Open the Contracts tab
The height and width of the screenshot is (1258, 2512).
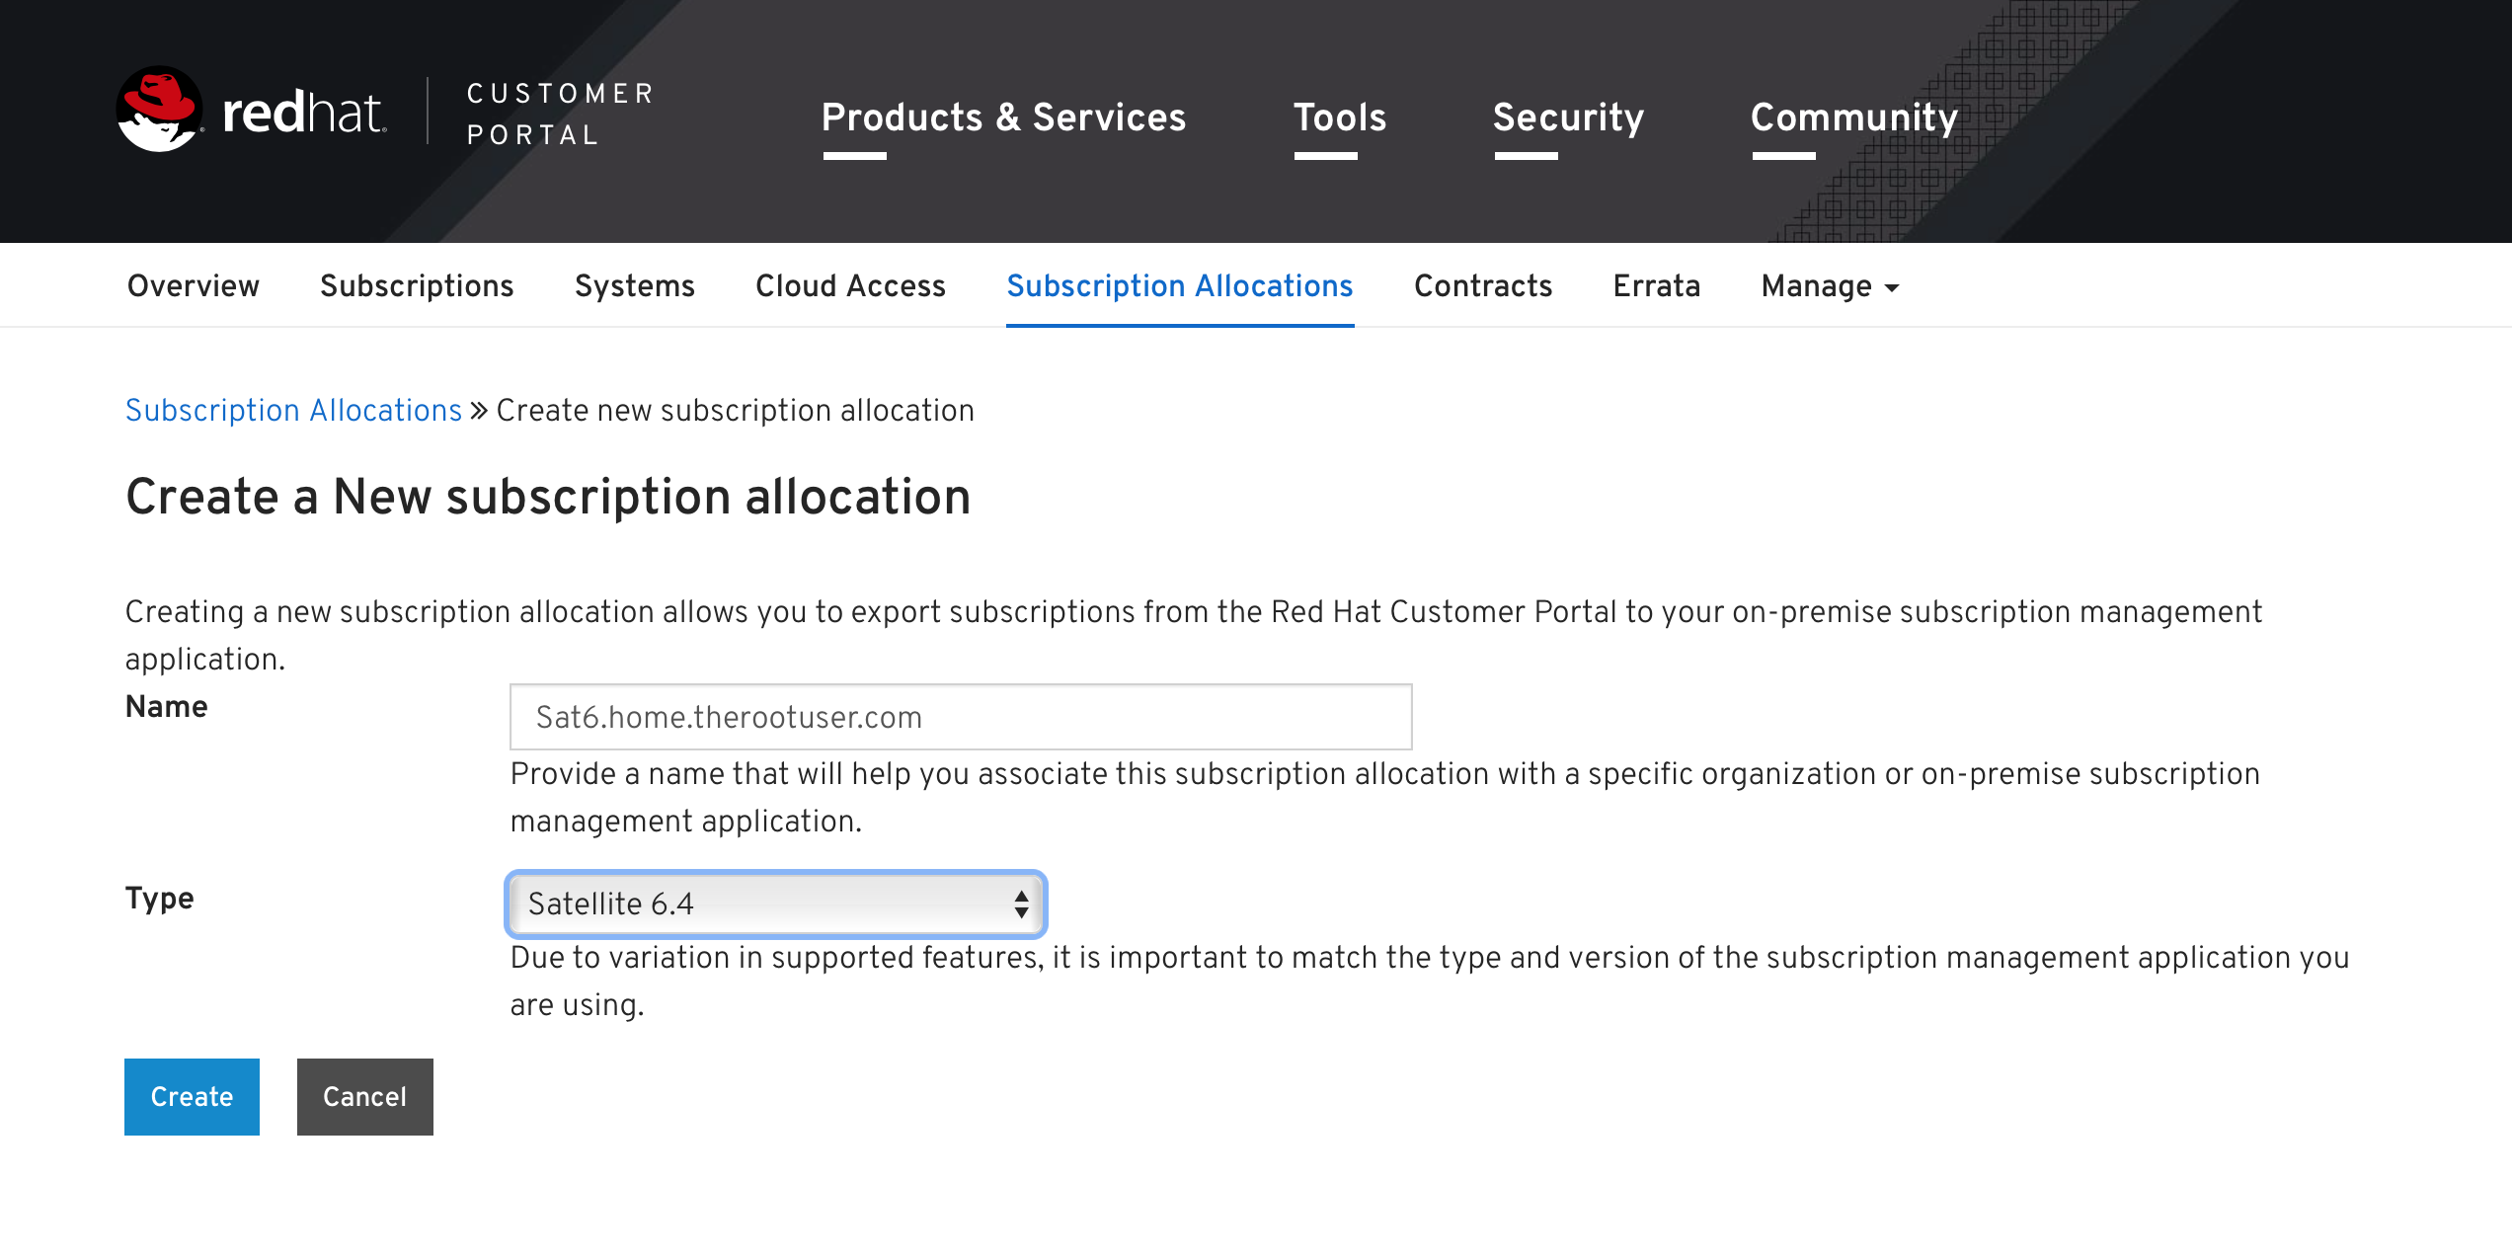click(x=1483, y=285)
